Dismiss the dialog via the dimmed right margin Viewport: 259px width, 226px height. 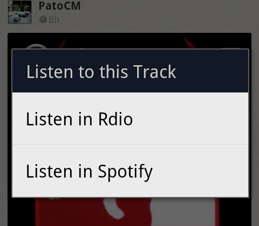254,125
